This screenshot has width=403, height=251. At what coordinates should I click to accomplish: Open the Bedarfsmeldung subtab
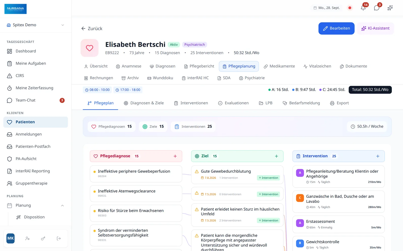coord(301,103)
